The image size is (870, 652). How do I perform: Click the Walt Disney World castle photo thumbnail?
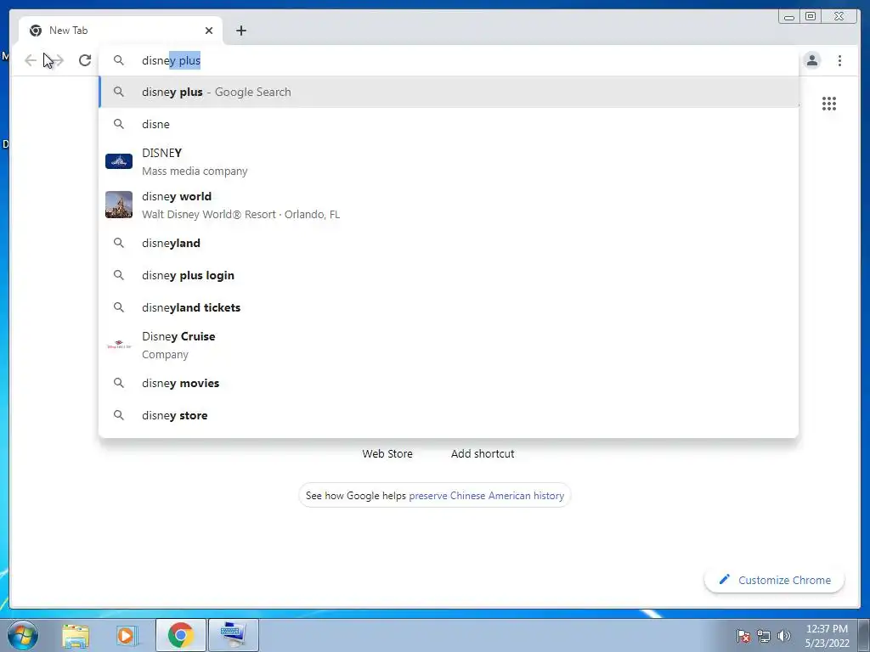click(119, 205)
